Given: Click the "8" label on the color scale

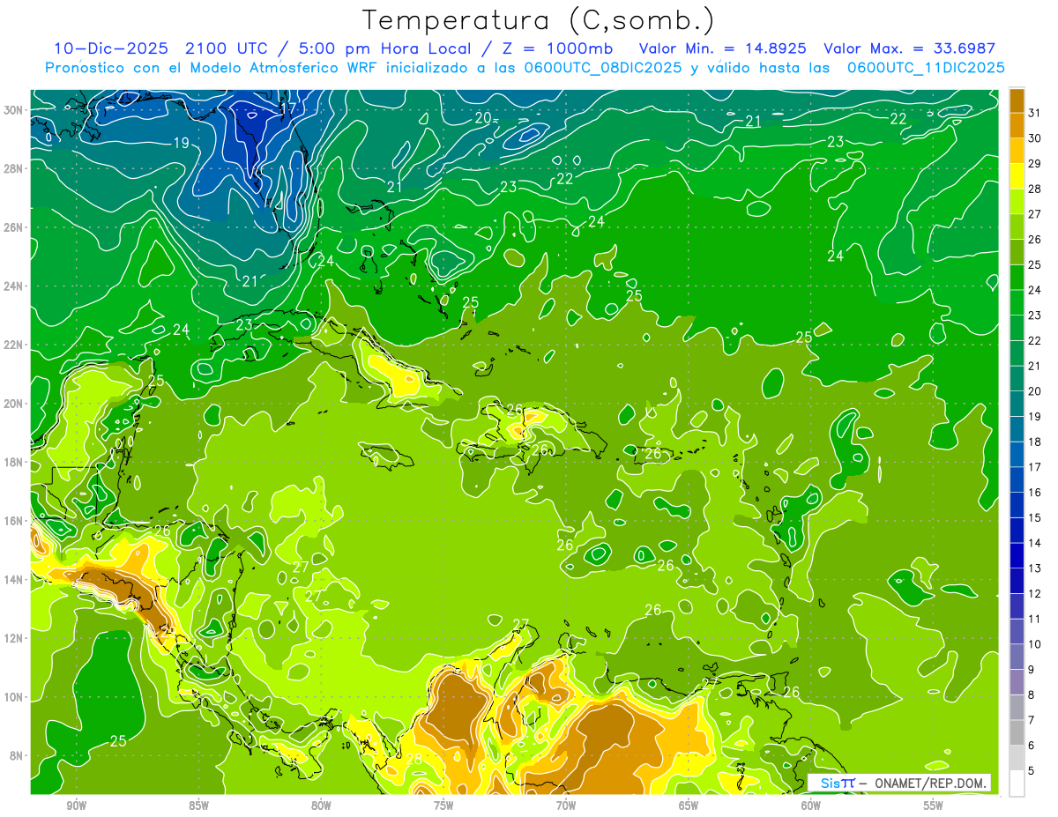Looking at the screenshot, I should pos(1032,695).
